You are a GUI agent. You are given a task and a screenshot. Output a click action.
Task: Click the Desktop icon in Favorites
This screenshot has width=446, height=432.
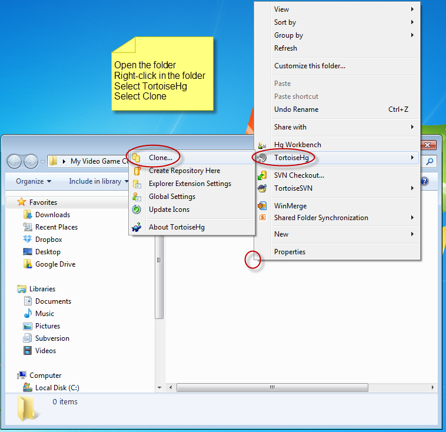(x=28, y=251)
